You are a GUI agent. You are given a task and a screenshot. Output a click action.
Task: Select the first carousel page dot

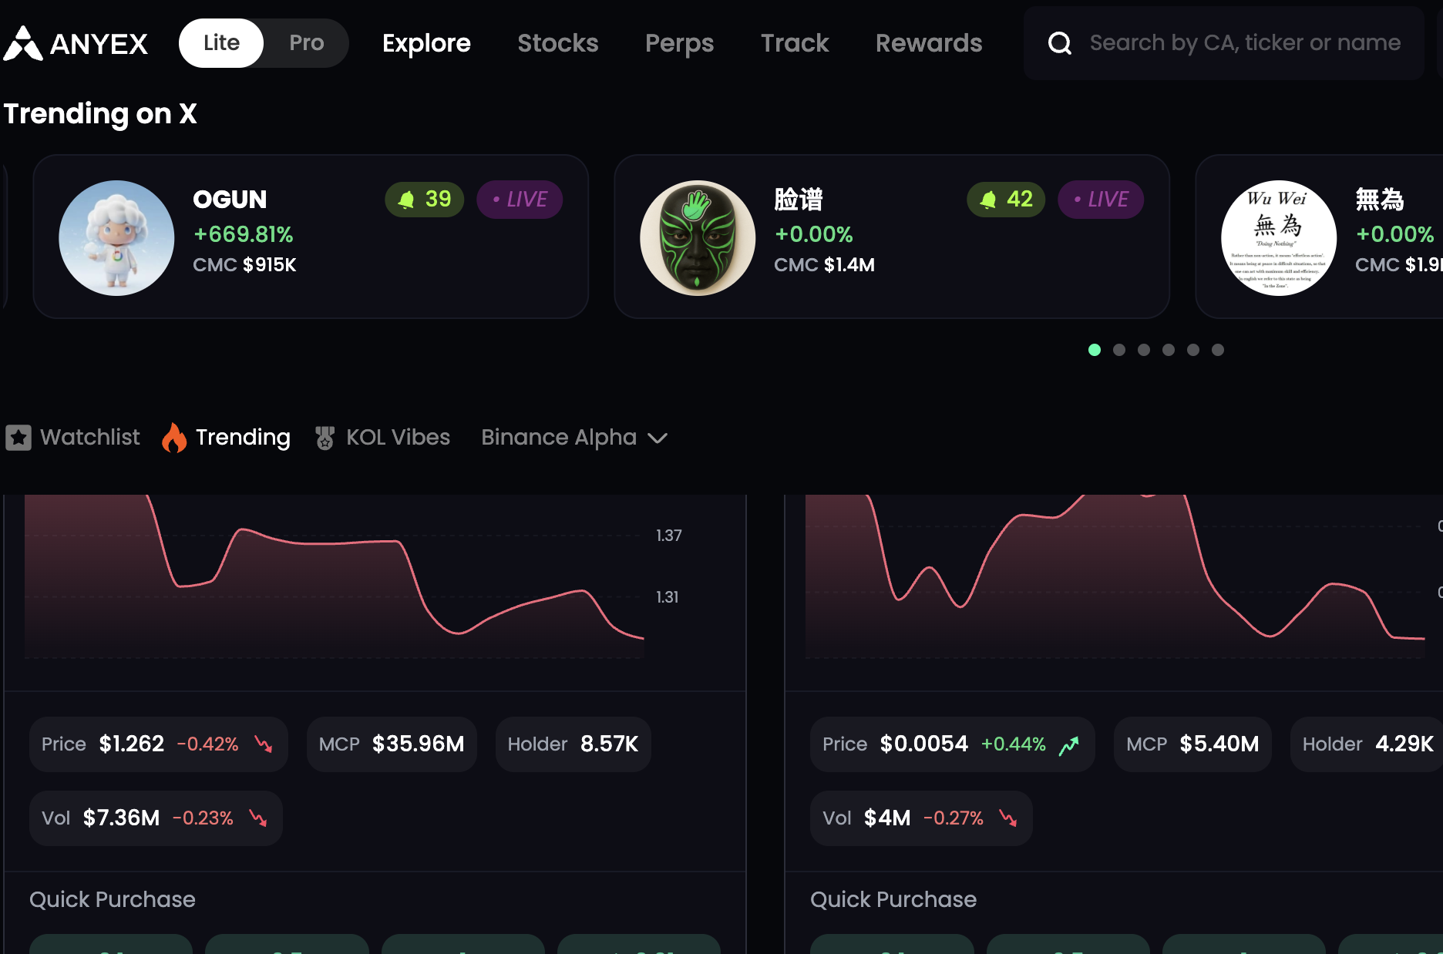(1094, 350)
